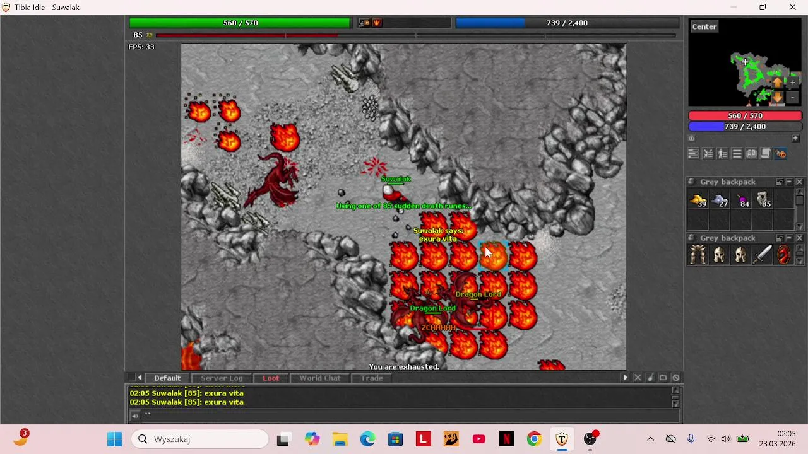This screenshot has width=808, height=454.
Task: Collapse the first Grey backpack panel
Action: click(x=789, y=182)
